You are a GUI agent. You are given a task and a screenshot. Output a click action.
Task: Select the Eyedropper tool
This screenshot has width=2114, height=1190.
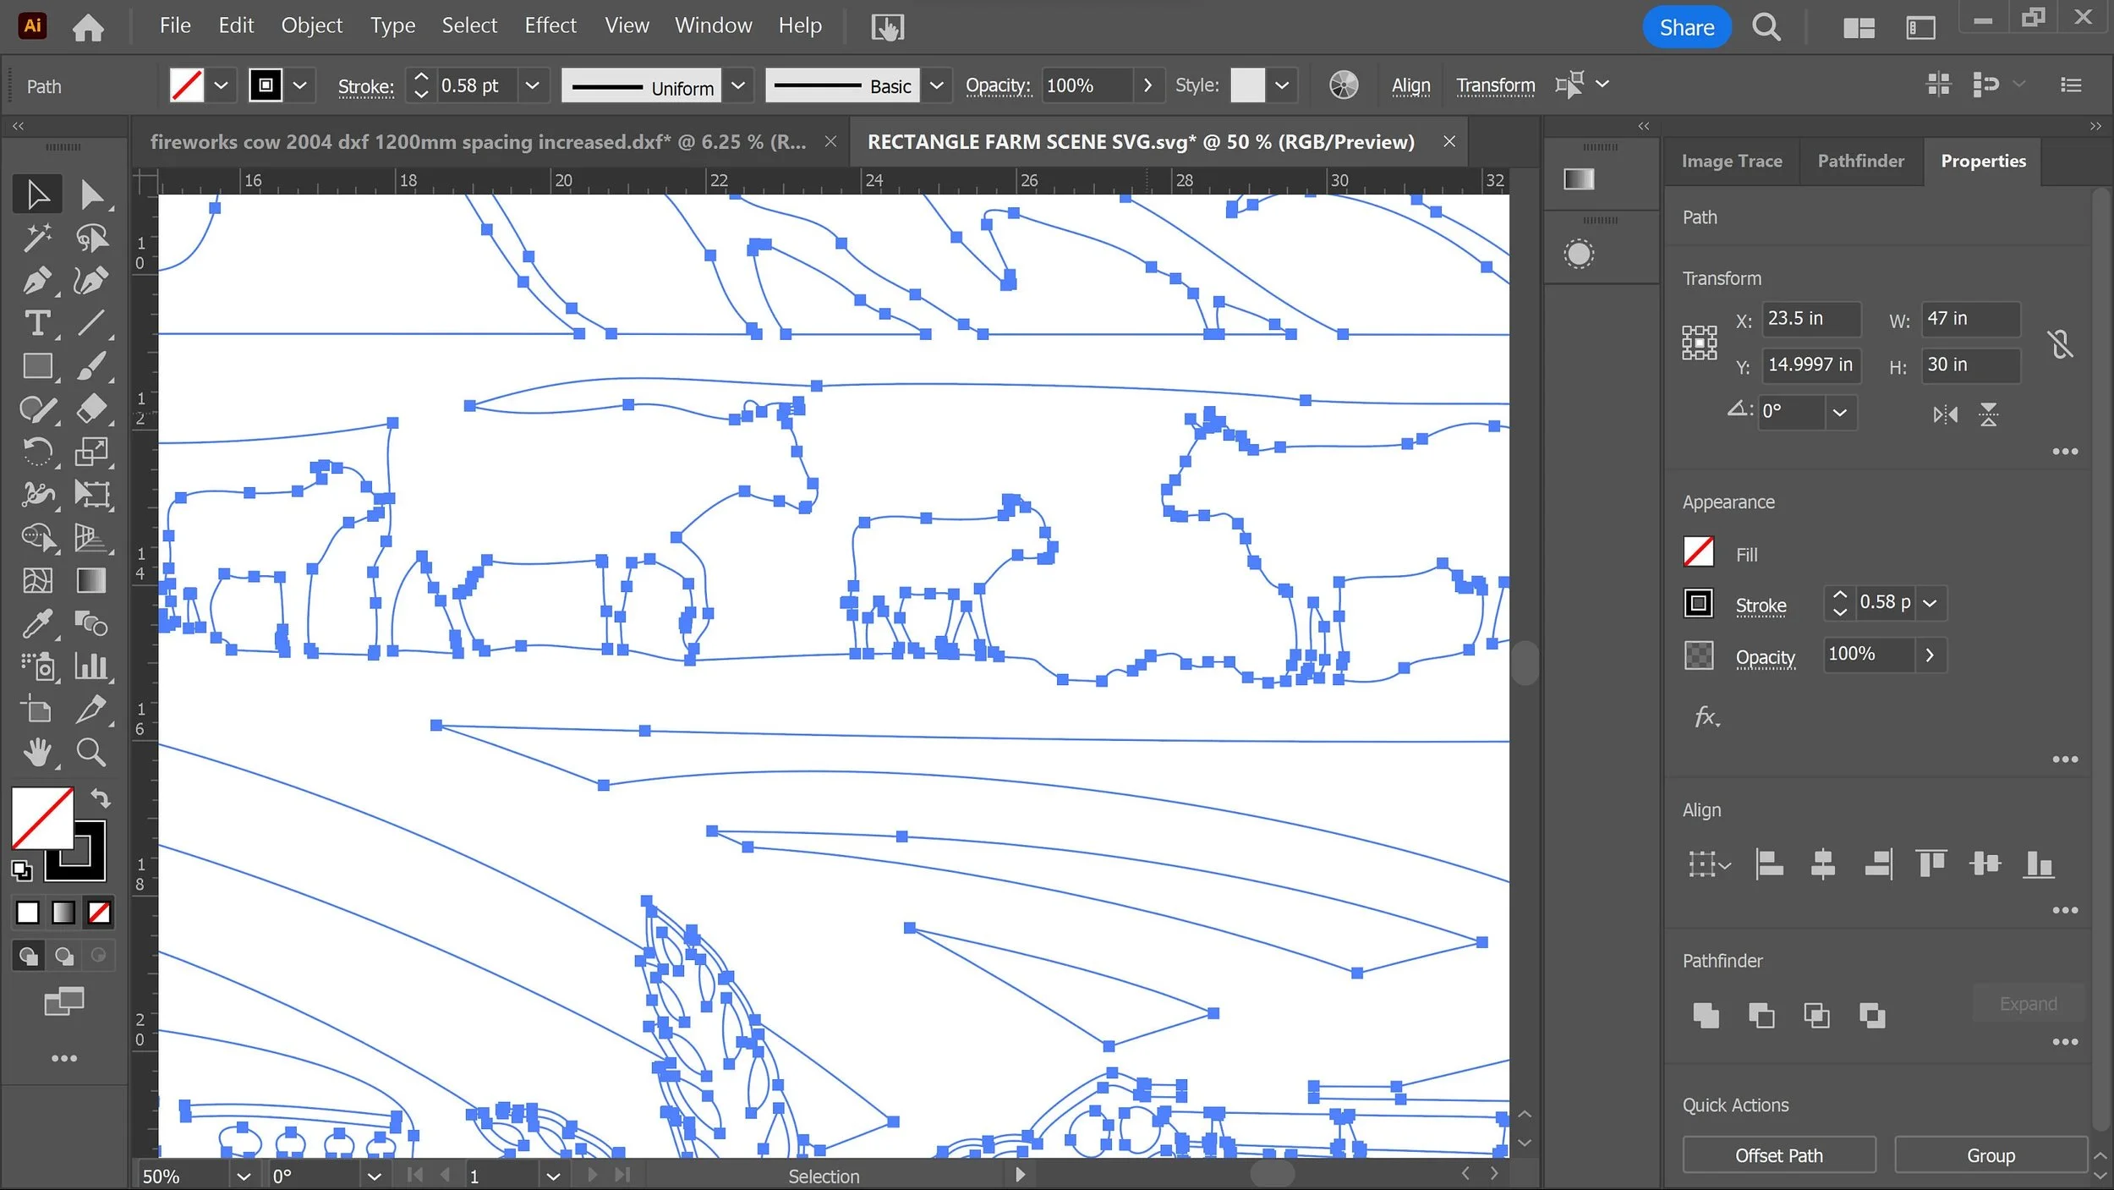[x=36, y=624]
